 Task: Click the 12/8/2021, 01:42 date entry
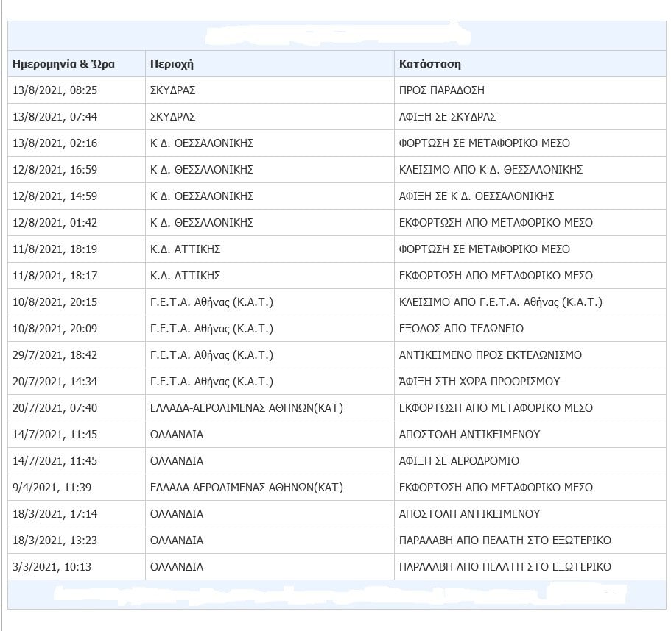coord(55,223)
